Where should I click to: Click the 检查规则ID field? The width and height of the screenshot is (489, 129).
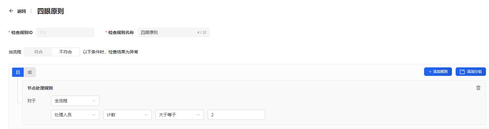tap(65, 32)
